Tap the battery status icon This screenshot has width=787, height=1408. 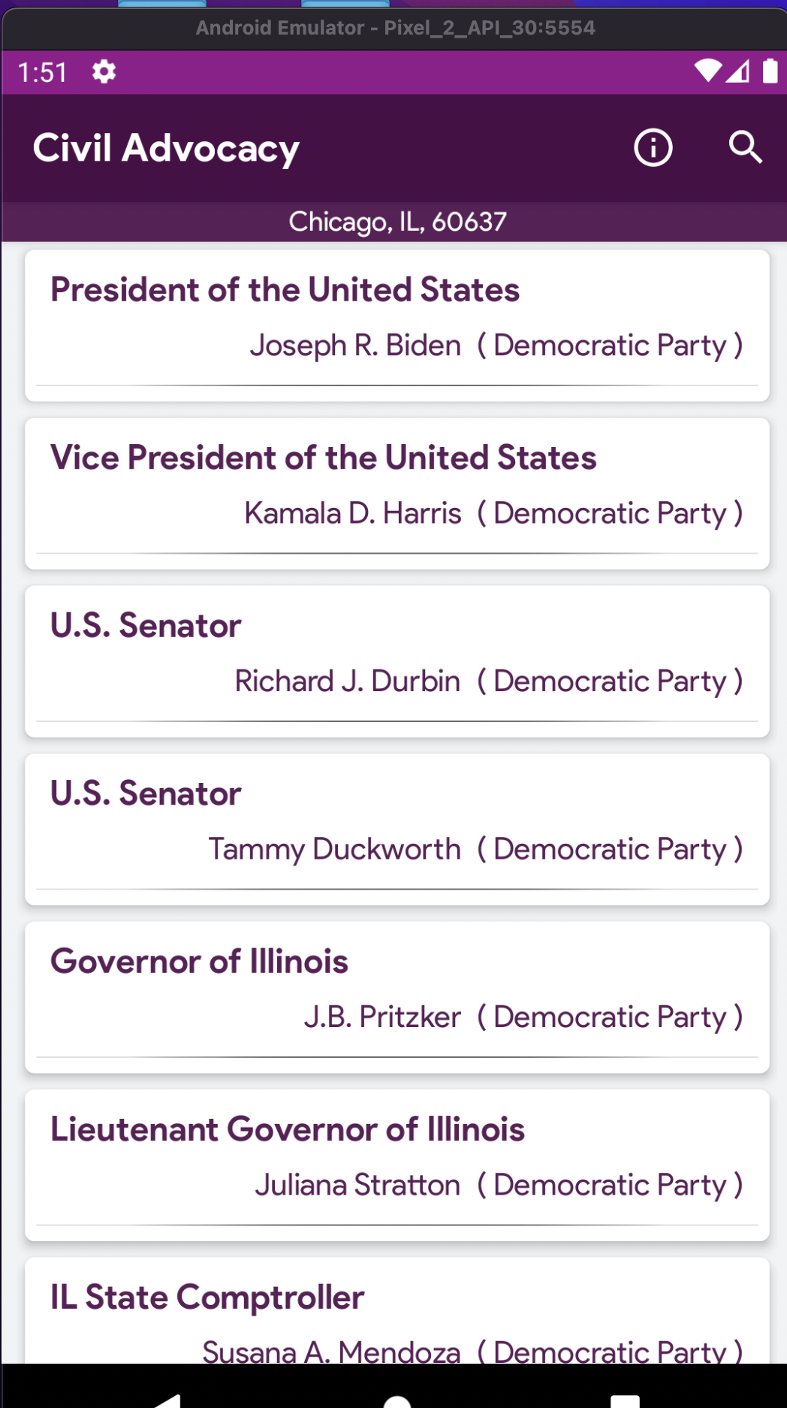(x=770, y=71)
